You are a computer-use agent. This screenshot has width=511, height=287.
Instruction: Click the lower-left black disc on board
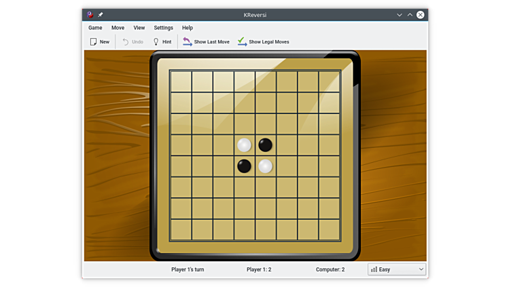(x=245, y=166)
